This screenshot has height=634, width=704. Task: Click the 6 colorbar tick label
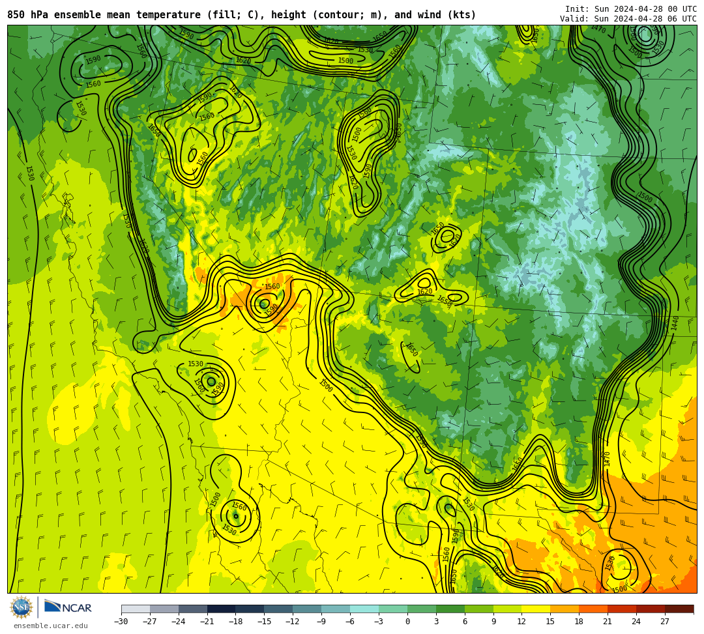pos(465,622)
